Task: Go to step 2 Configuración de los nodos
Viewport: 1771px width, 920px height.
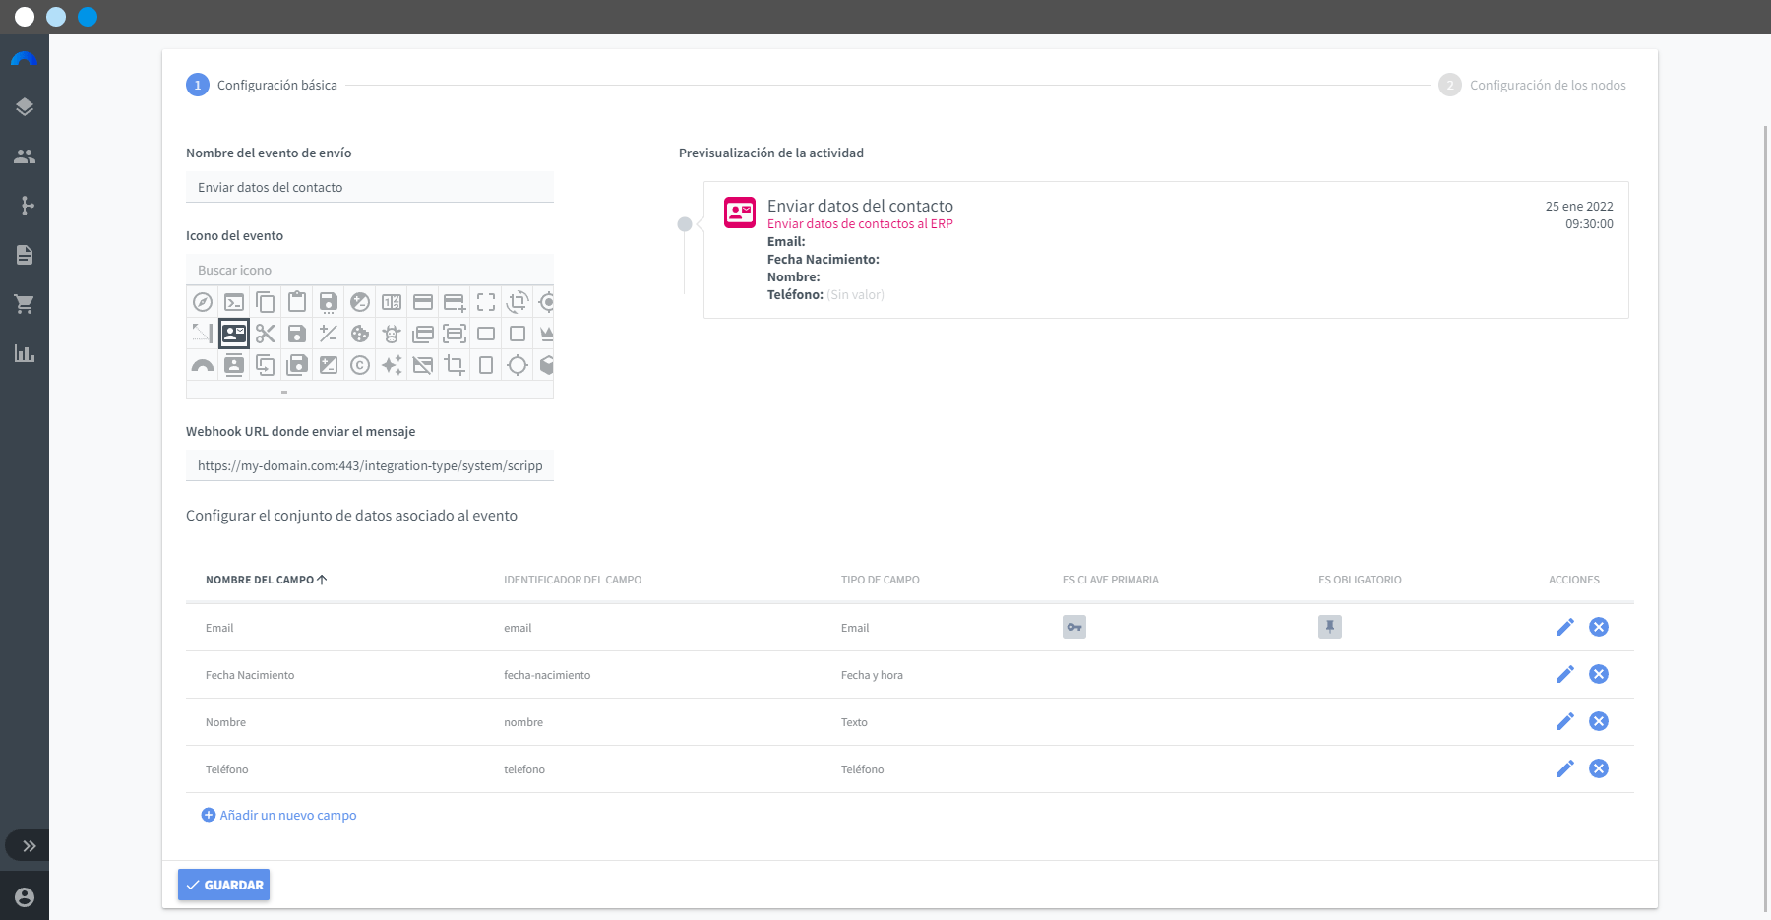Action: (1532, 86)
